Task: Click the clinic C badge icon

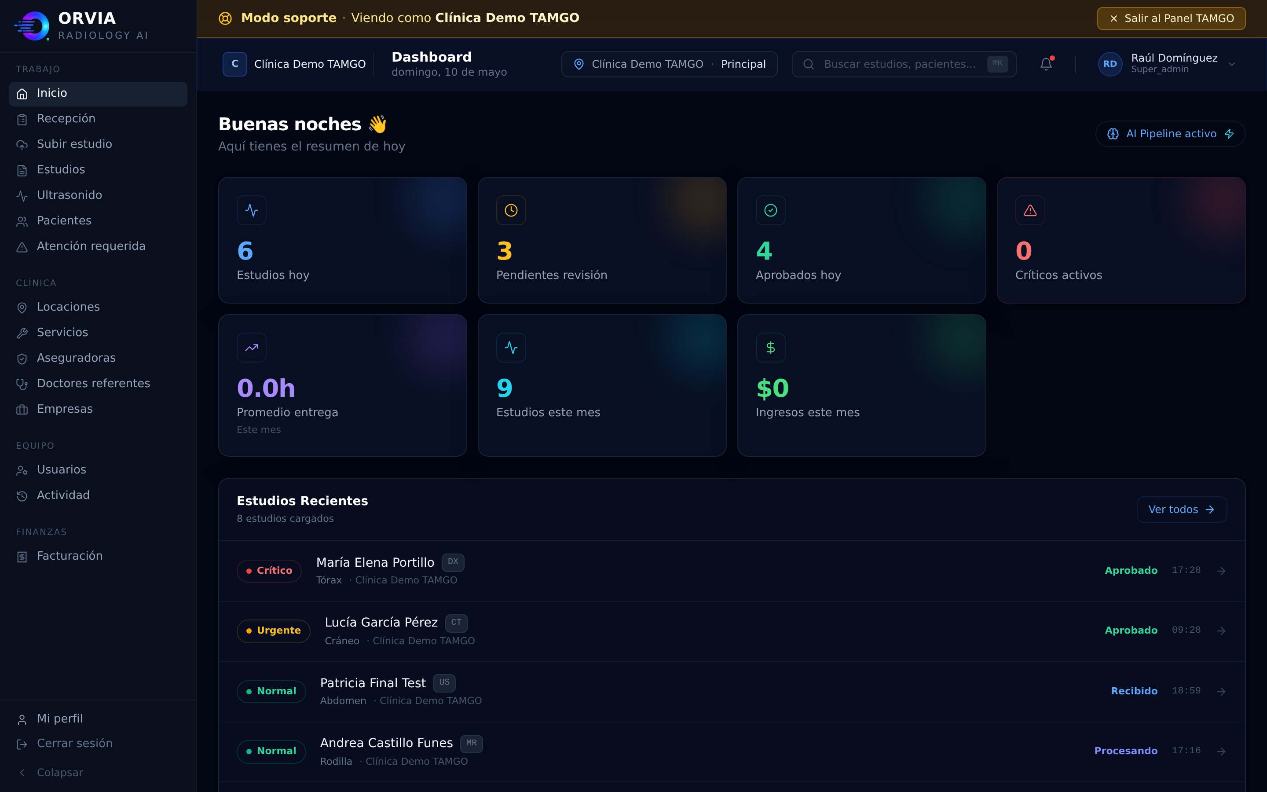Action: 234,64
